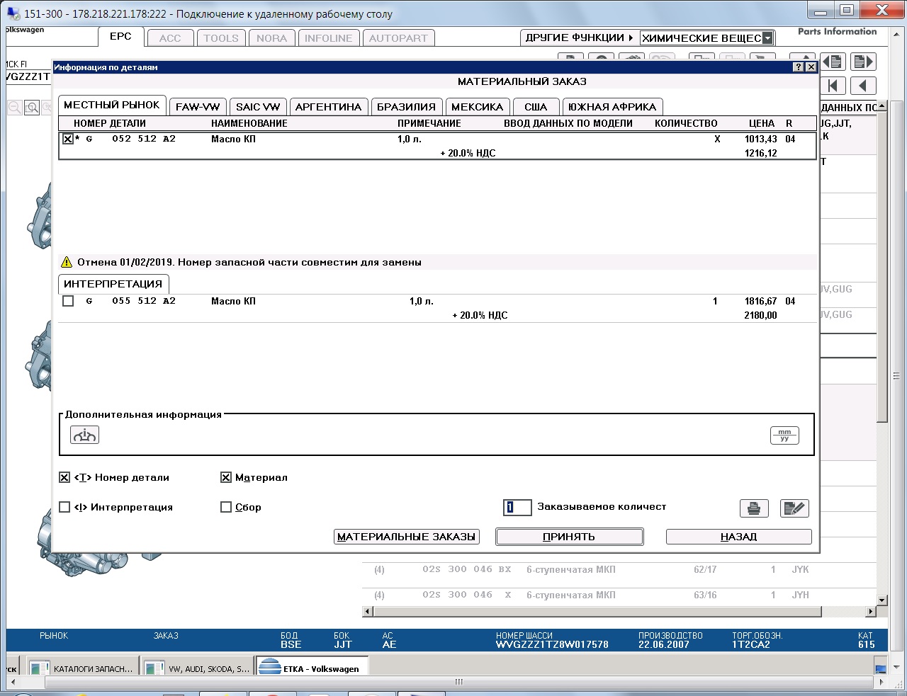Click parts list vertical scrollbar down arrow
Screen dimensions: 907x696
881,600
